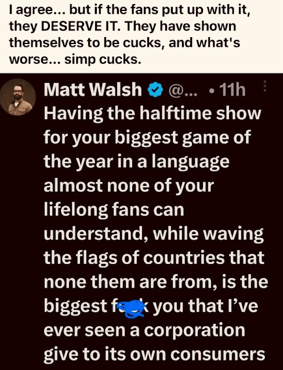
Task: Click the line 'the year in a language'
Action: click(x=137, y=163)
